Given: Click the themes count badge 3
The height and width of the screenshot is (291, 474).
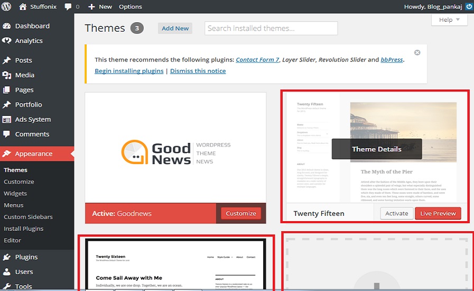Looking at the screenshot, I should (137, 28).
